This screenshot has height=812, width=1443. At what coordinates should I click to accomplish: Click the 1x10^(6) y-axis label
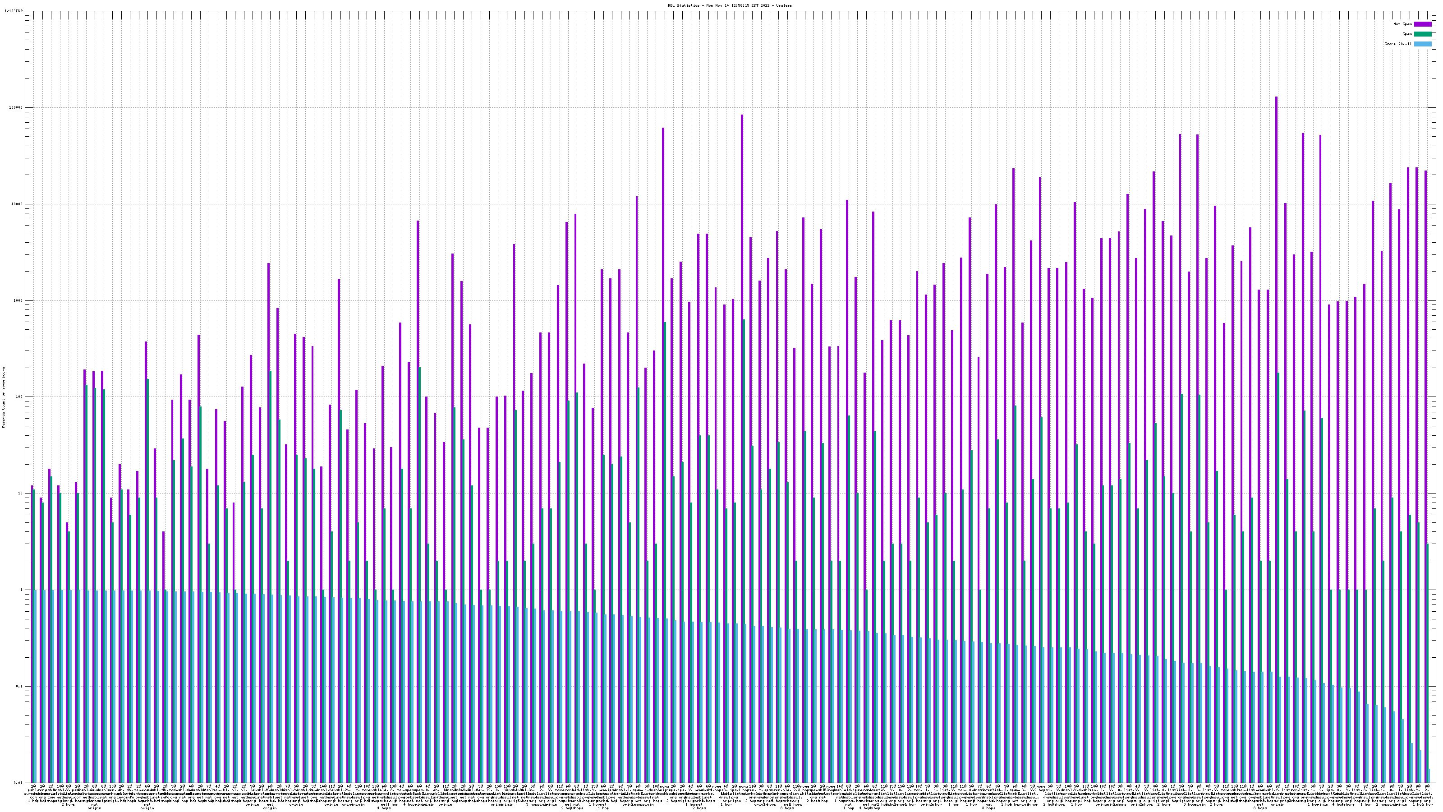(14, 11)
